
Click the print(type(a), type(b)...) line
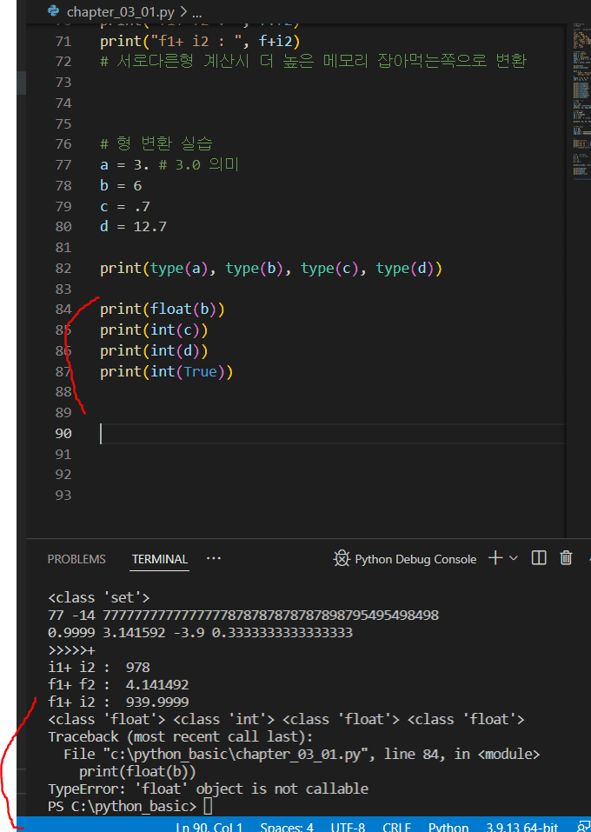271,268
